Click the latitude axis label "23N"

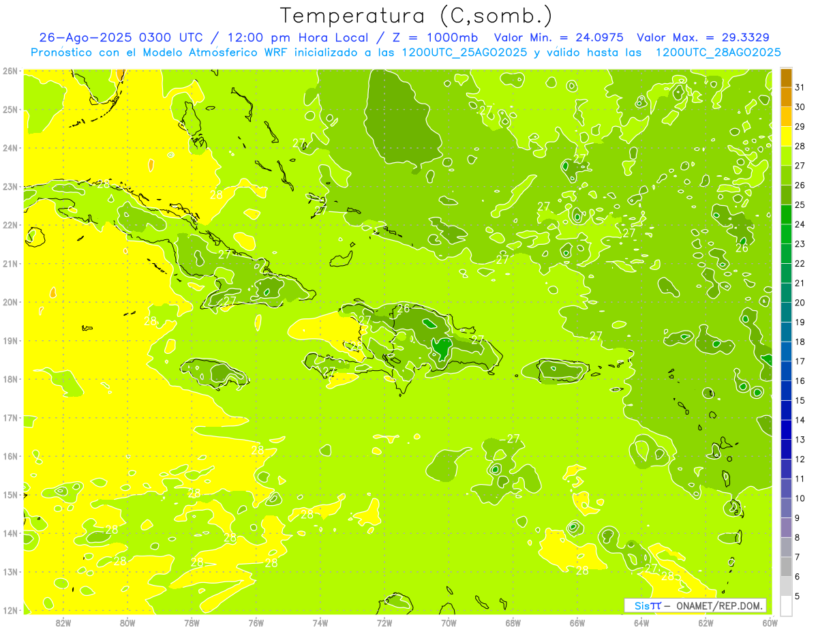tap(10, 187)
